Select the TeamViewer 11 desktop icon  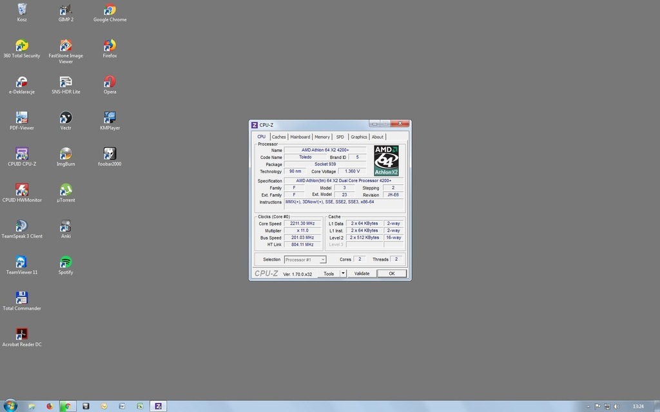coord(22,266)
